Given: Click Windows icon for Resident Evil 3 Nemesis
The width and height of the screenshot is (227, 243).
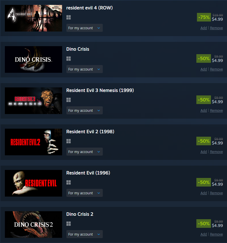Looking at the screenshot, I should 68,100.
